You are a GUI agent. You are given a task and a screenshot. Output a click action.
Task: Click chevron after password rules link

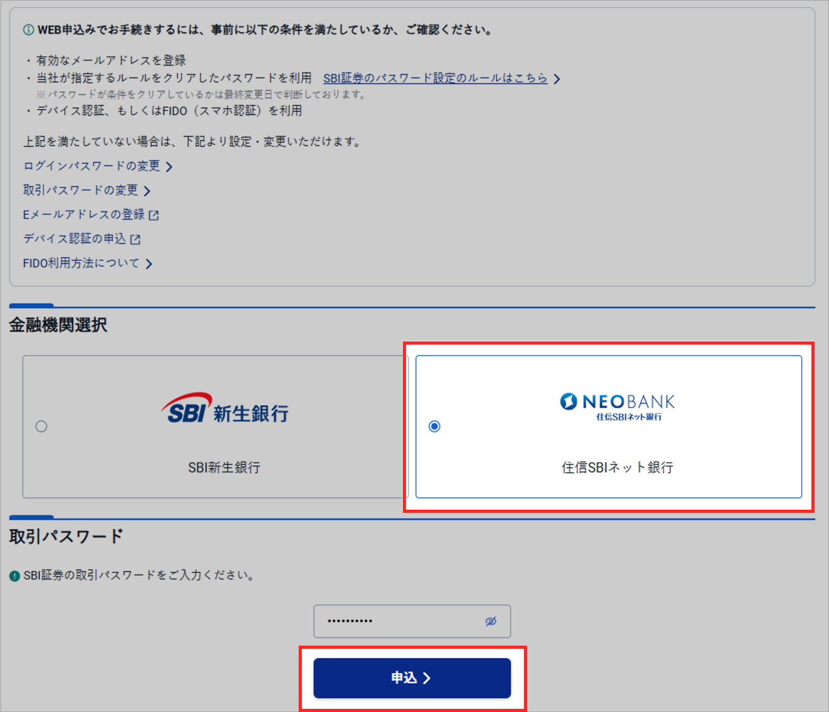(557, 79)
